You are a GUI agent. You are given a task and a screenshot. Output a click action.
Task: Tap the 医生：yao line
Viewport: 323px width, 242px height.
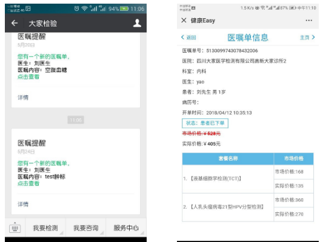click(x=193, y=82)
